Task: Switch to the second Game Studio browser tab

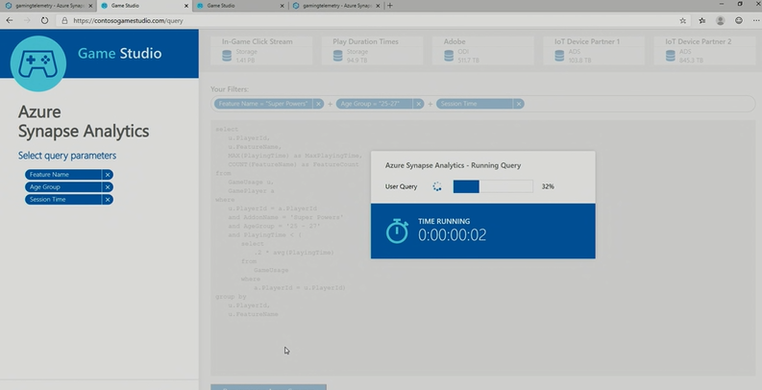Action: coord(231,6)
